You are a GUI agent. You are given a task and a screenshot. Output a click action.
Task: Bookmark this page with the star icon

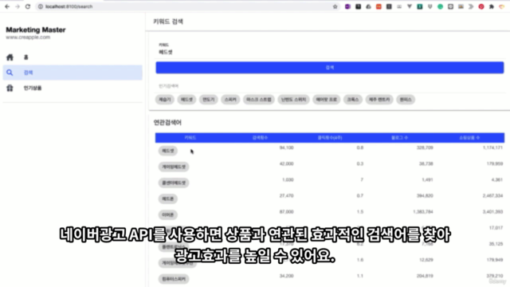[x=335, y=6]
